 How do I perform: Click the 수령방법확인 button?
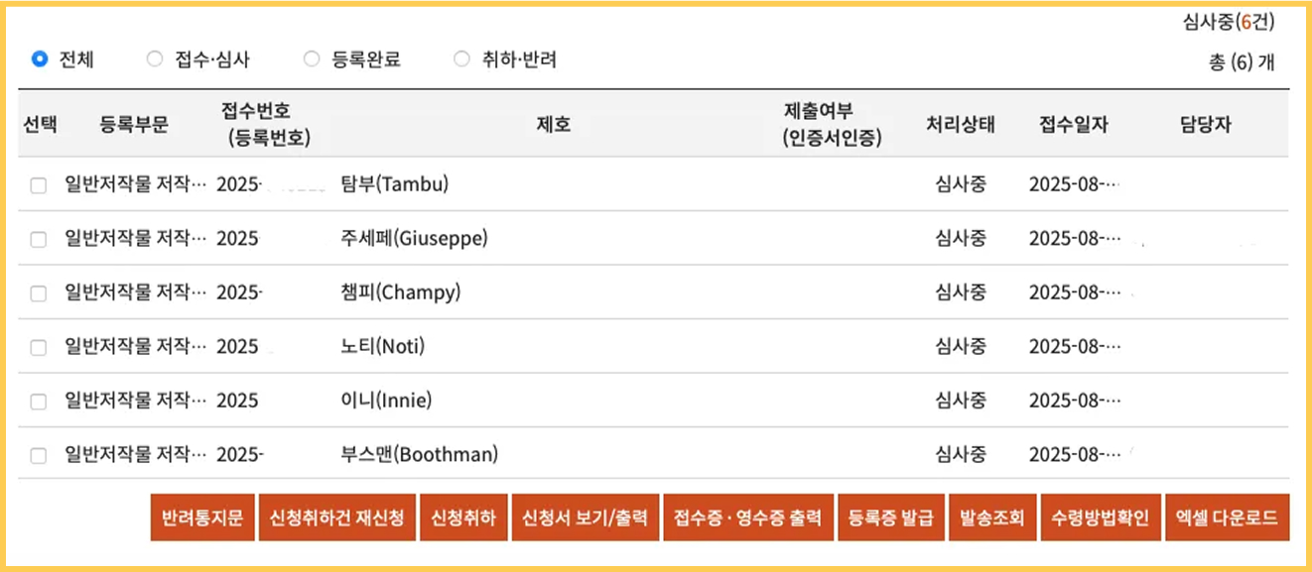pos(1100,517)
